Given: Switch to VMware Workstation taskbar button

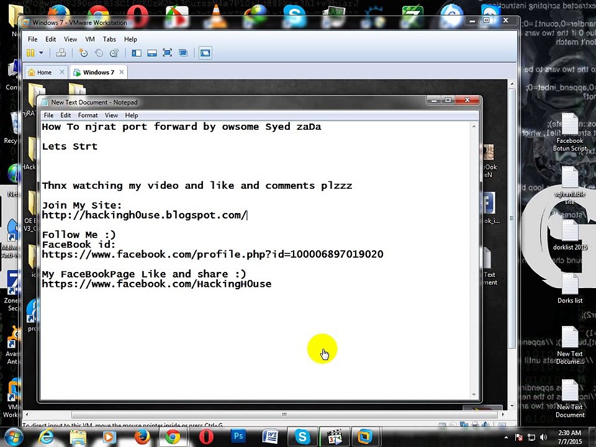Looking at the screenshot, I should click(365, 436).
